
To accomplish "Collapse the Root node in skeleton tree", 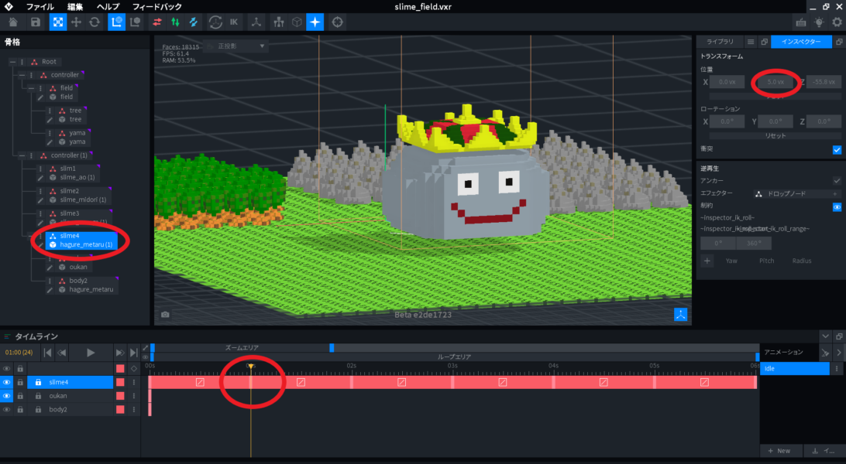I will click(12, 62).
